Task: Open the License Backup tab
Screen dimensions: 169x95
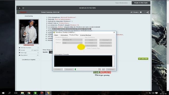Action: pyautogui.click(x=86, y=35)
